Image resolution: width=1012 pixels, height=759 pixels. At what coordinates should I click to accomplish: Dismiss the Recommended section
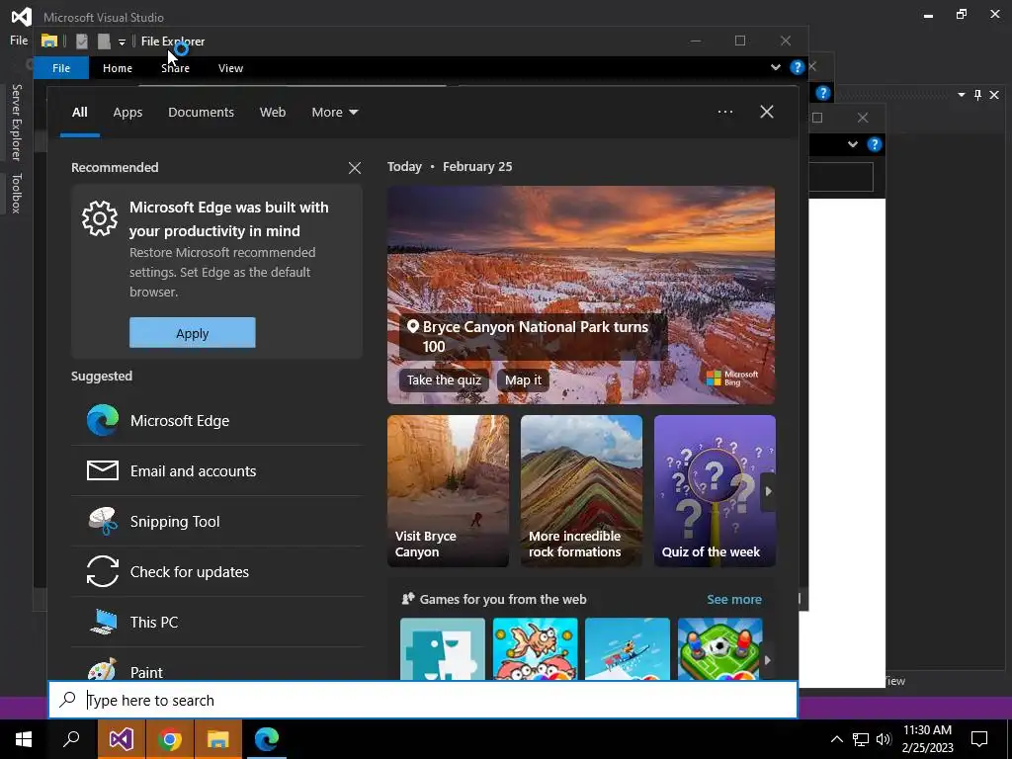coord(355,168)
